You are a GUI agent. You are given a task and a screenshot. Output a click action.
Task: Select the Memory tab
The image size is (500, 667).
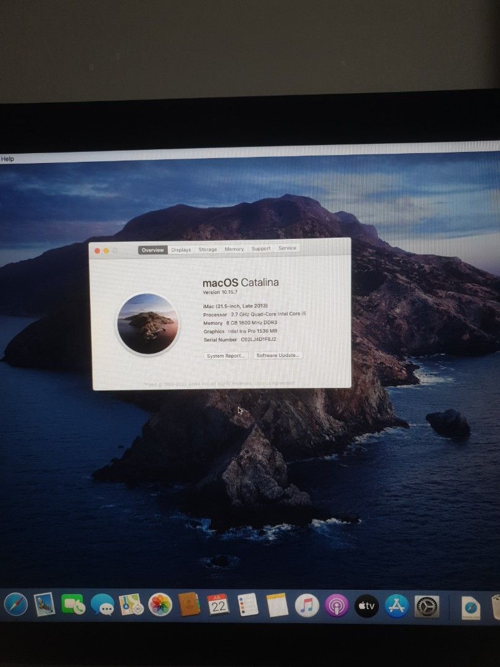pyautogui.click(x=234, y=249)
